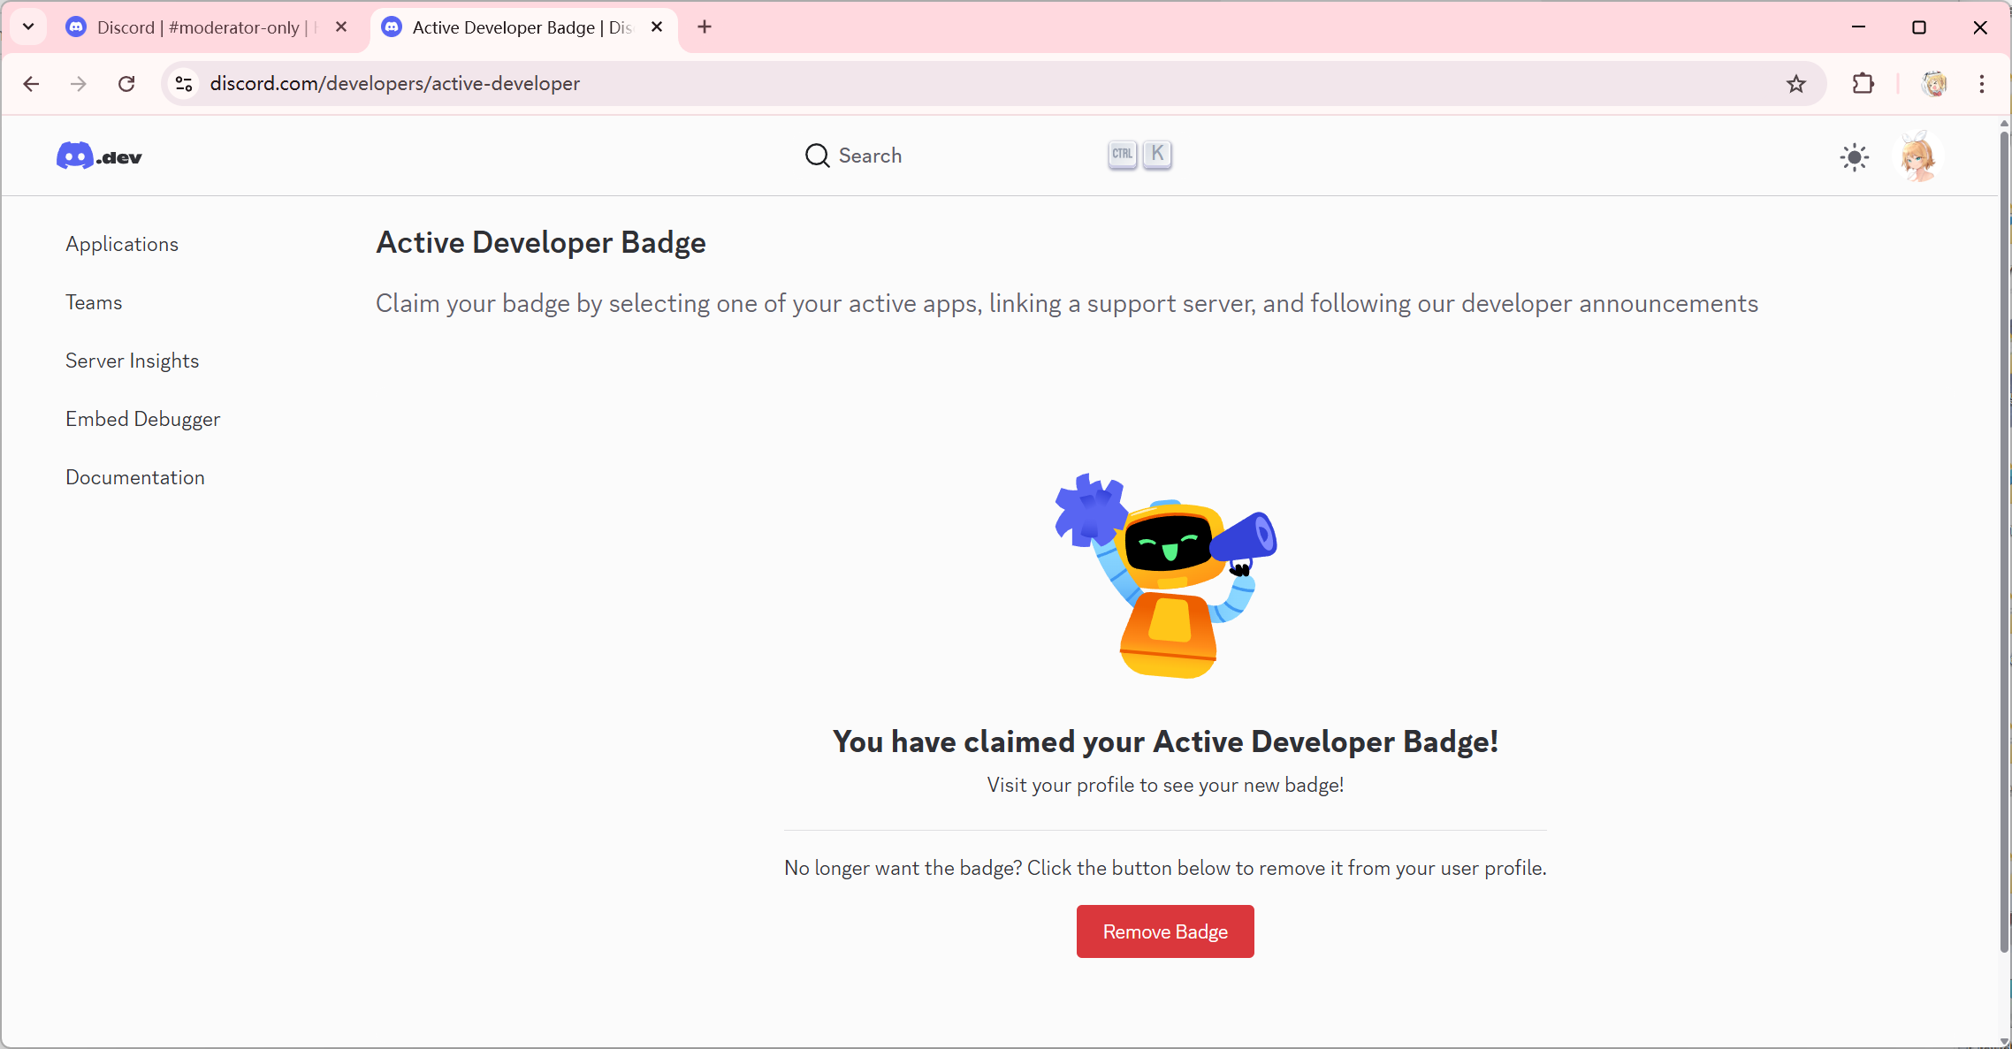Maximize the browser window

[x=1919, y=27]
